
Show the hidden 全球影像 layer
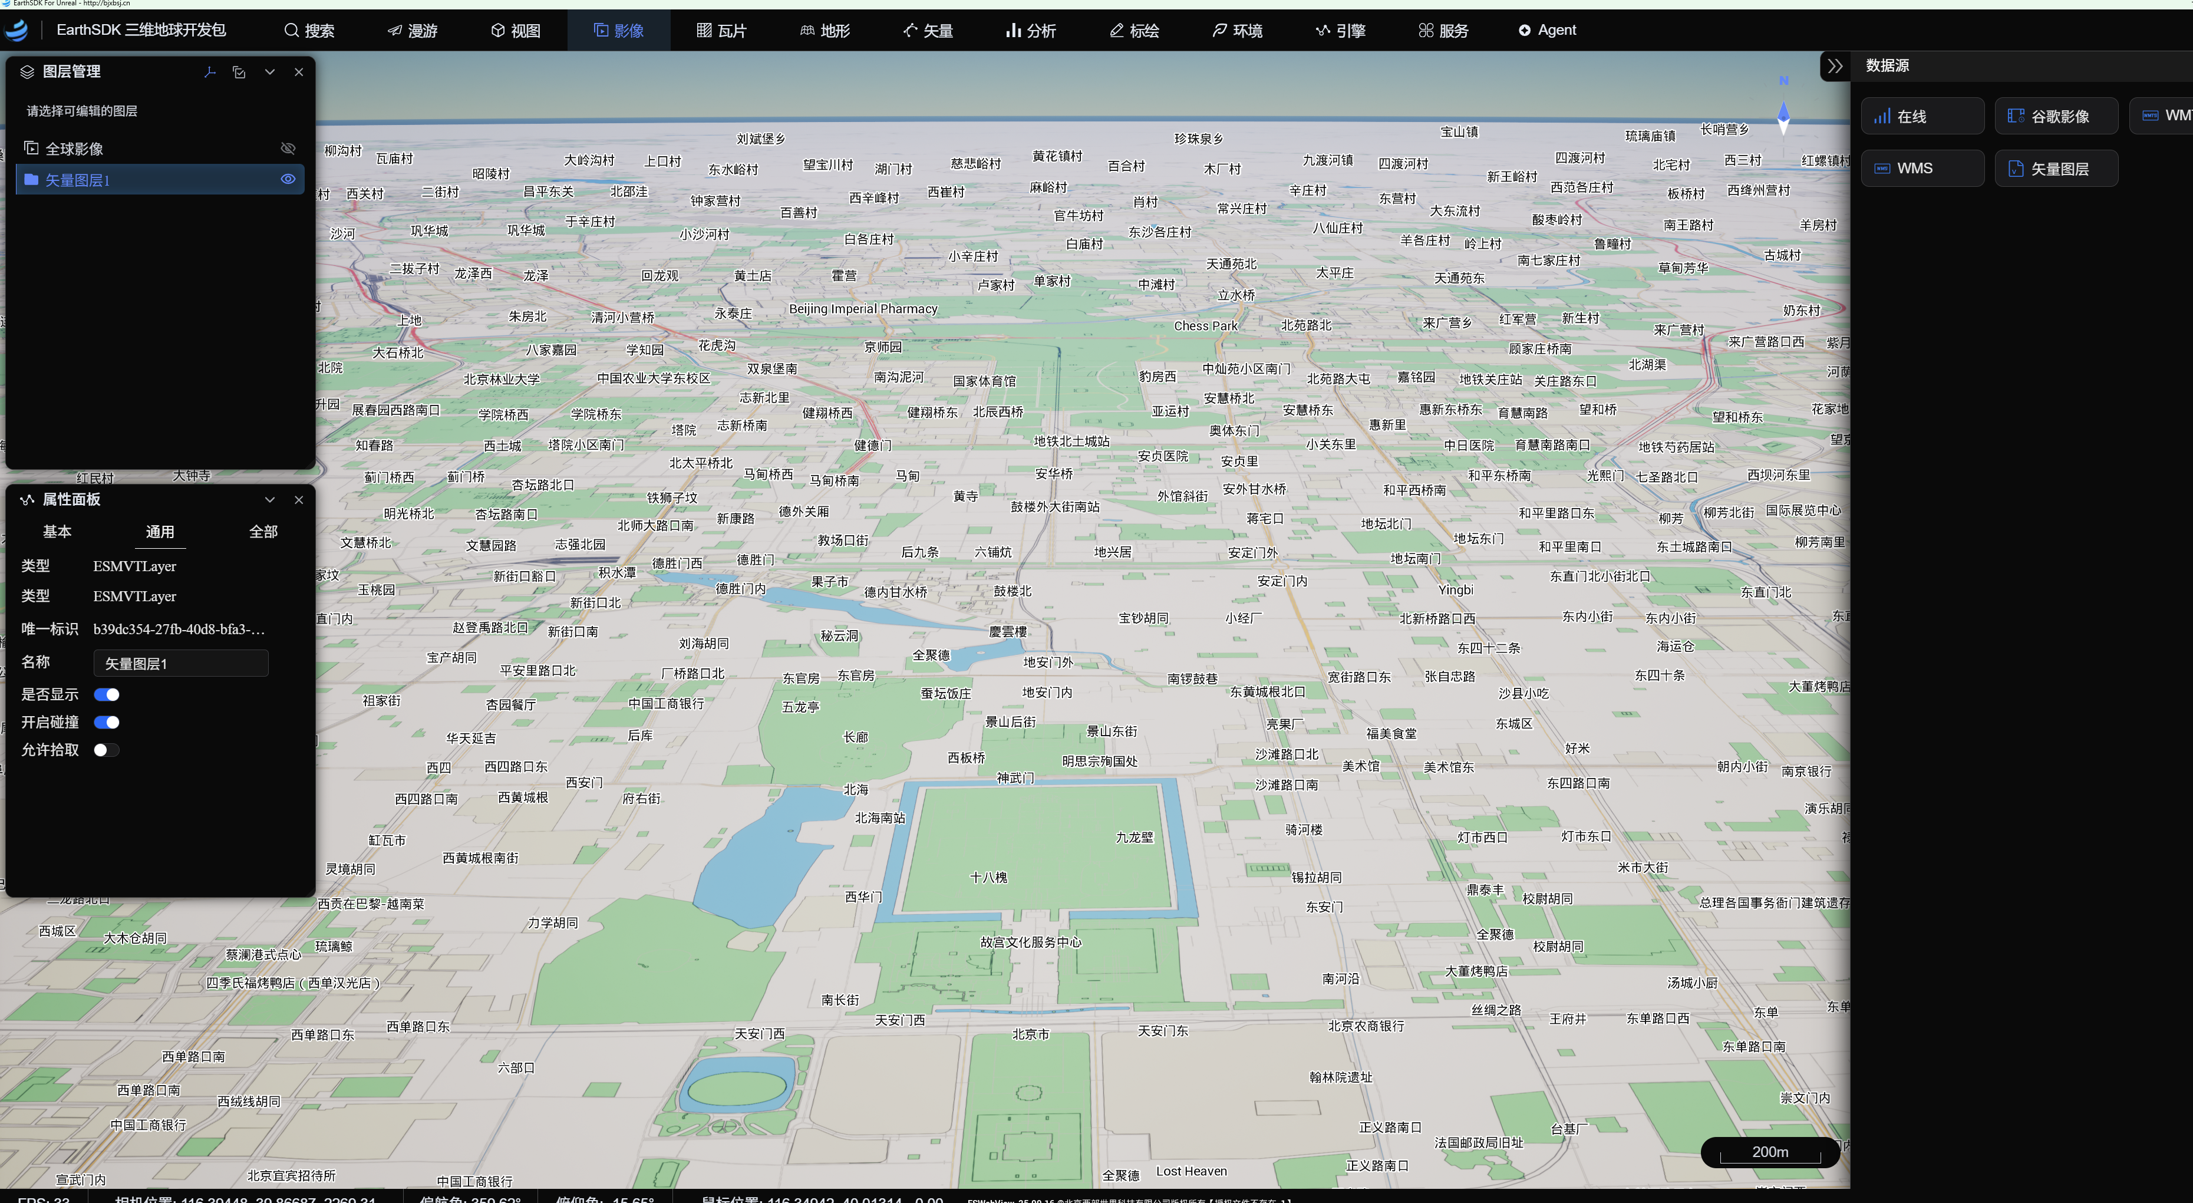[x=289, y=148]
